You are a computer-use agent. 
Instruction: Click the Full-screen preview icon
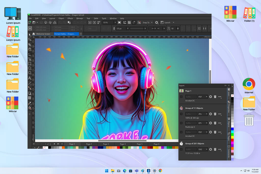point(119,22)
